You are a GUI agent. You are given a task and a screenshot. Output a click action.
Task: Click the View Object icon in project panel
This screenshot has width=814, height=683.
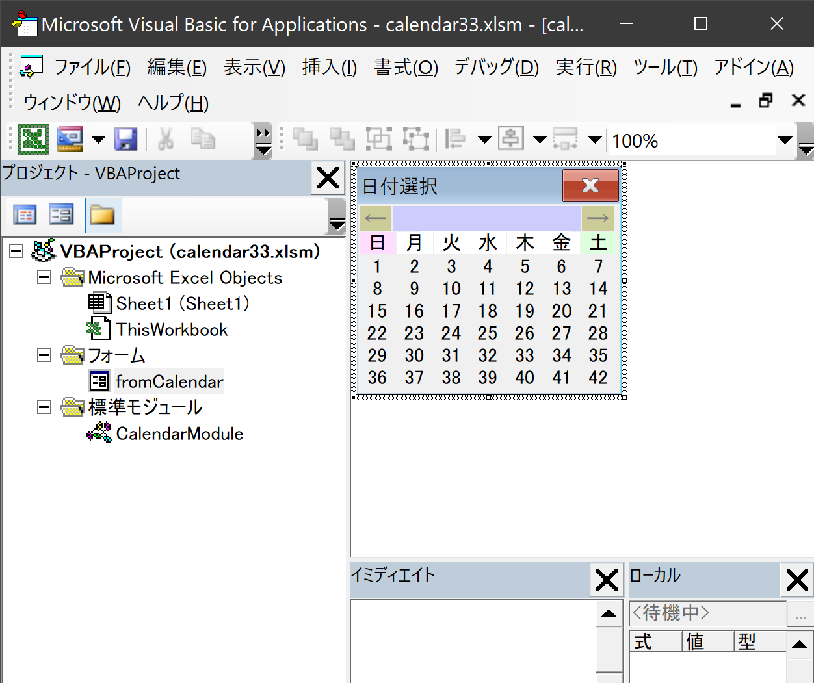point(62,214)
